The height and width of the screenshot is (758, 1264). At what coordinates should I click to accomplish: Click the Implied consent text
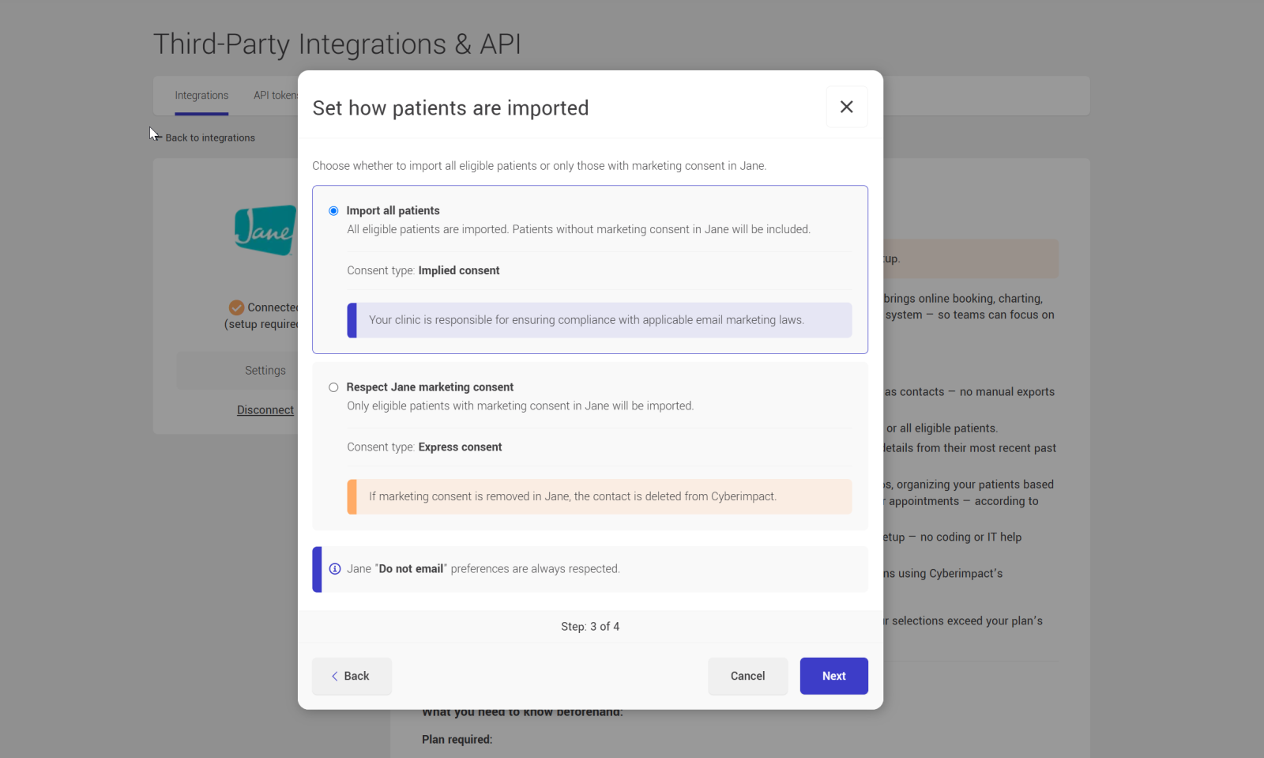[x=459, y=270]
